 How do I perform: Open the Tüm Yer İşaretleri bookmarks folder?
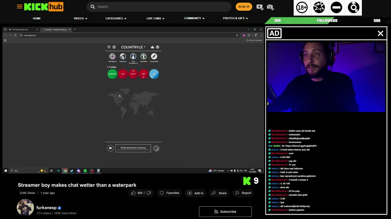(x=254, y=40)
